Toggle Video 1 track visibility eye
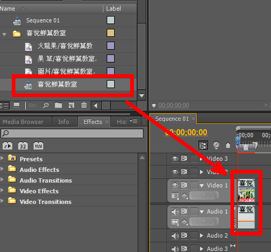Screen dimensions: 271x252 [175, 185]
